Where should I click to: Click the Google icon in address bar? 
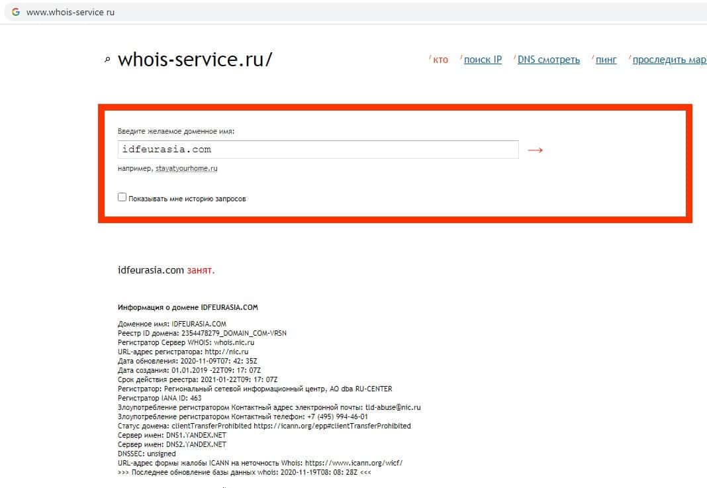tap(16, 12)
